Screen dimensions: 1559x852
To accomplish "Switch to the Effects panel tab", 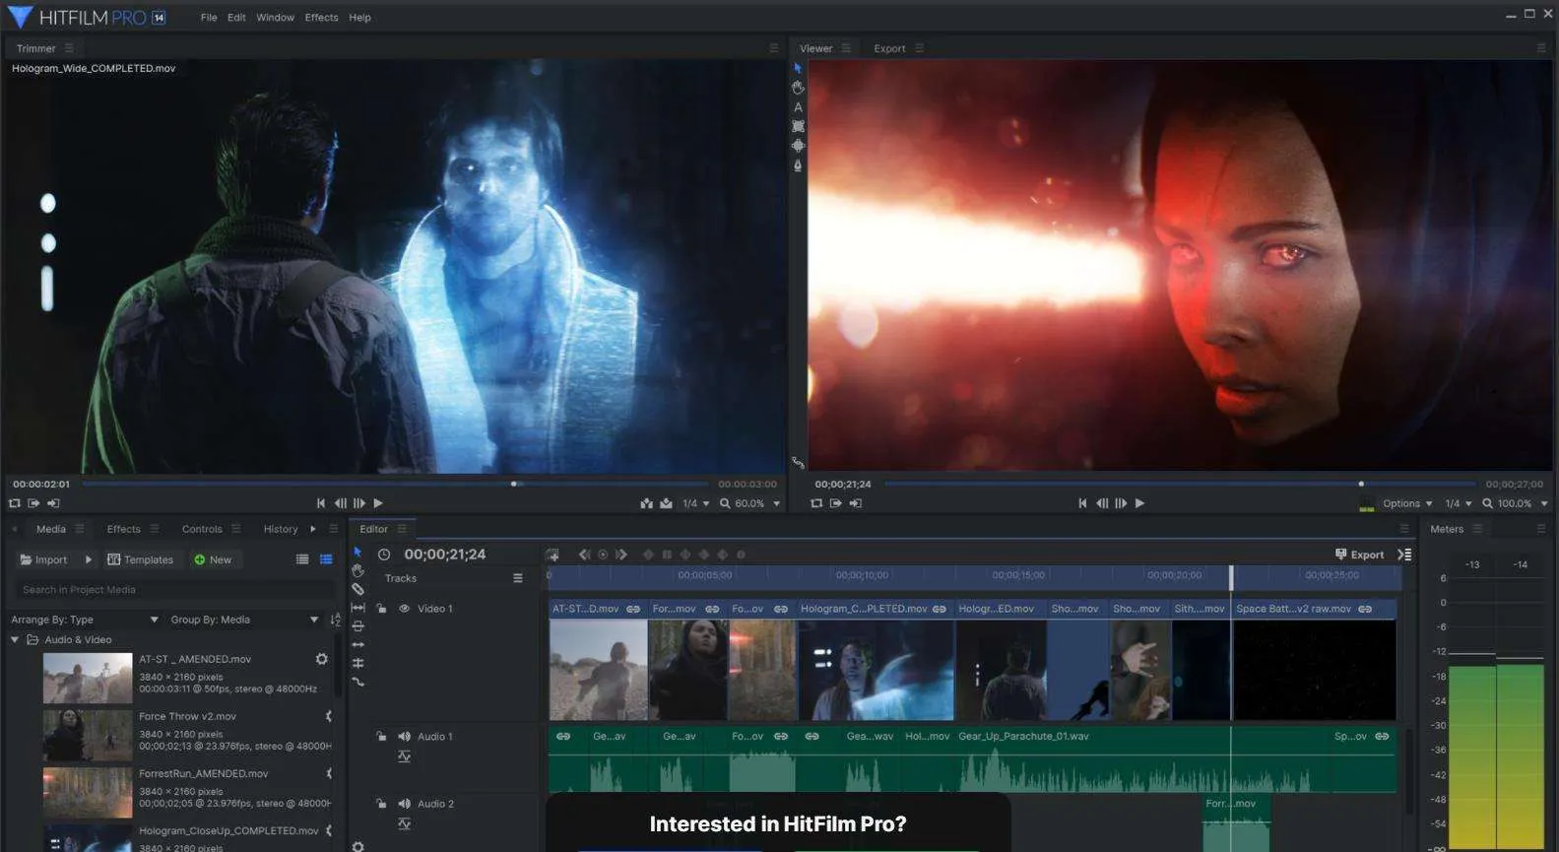I will (x=123, y=529).
